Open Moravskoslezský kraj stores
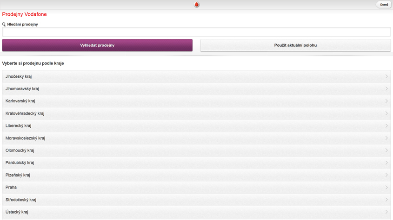Viewport: 393px width, 220px height. click(196, 138)
